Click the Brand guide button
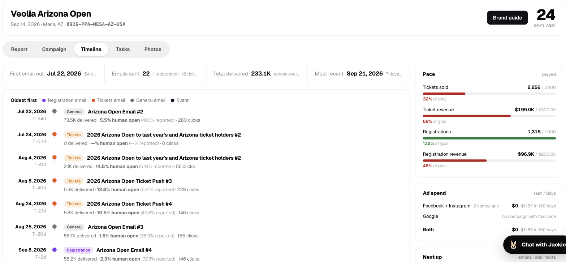The width and height of the screenshot is (566, 262). (x=507, y=18)
